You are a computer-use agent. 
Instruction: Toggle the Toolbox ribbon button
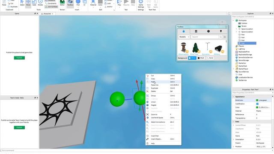(70, 3)
